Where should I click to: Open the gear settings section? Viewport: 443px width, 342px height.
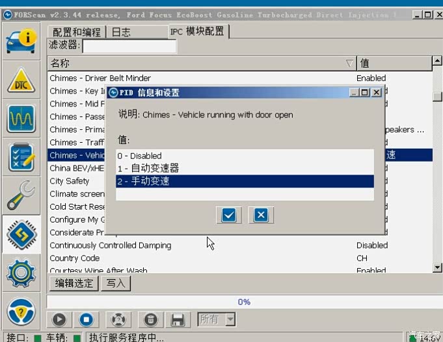point(21,273)
